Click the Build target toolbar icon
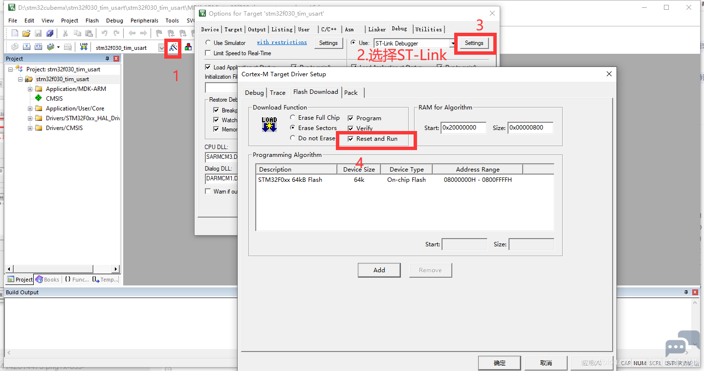This screenshot has height=371, width=704. (x=26, y=47)
